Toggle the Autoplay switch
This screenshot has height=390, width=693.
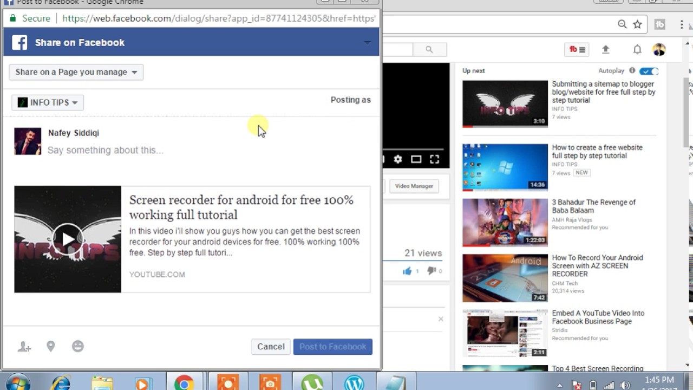(649, 71)
